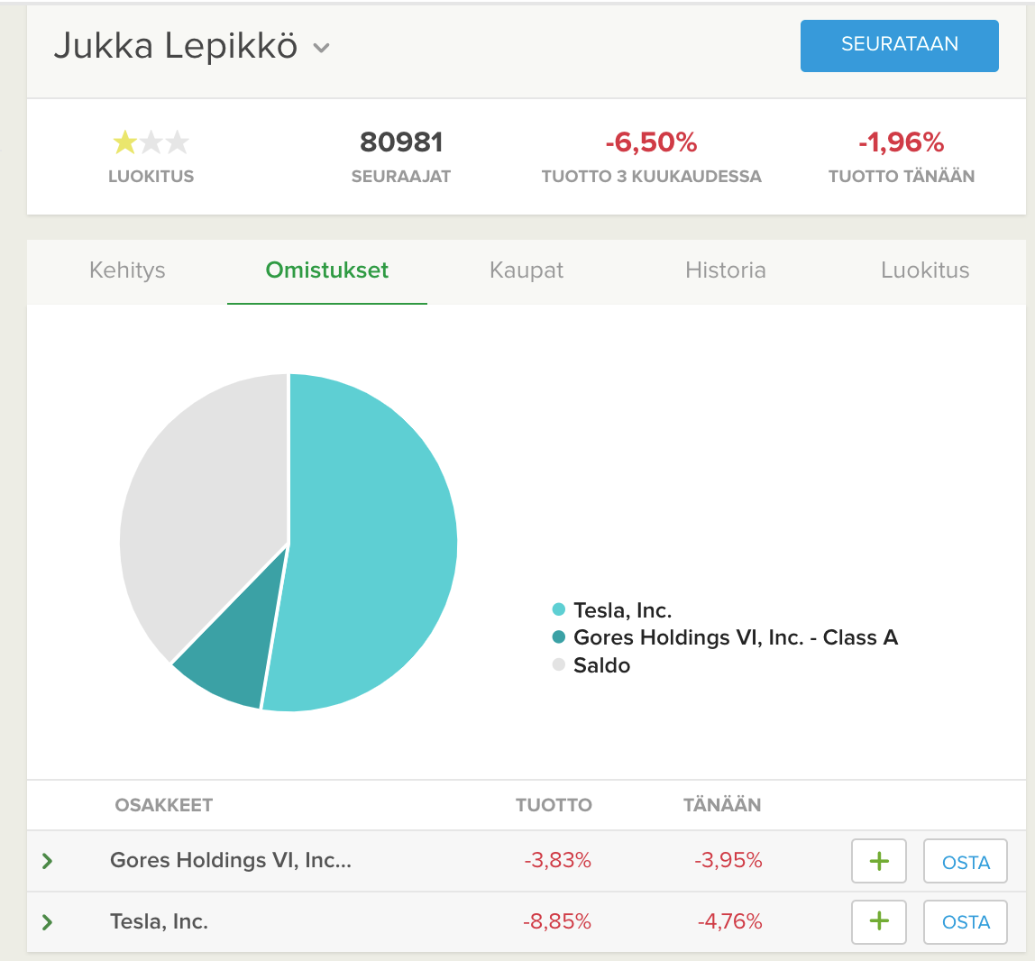The height and width of the screenshot is (961, 1035).
Task: Open dropdown next to Jukka Lepikkö name
Action: pyautogui.click(x=321, y=48)
